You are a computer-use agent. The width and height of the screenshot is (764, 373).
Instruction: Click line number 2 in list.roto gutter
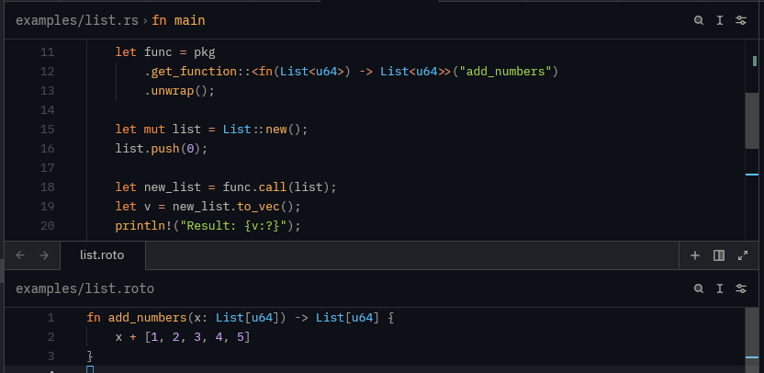point(51,337)
